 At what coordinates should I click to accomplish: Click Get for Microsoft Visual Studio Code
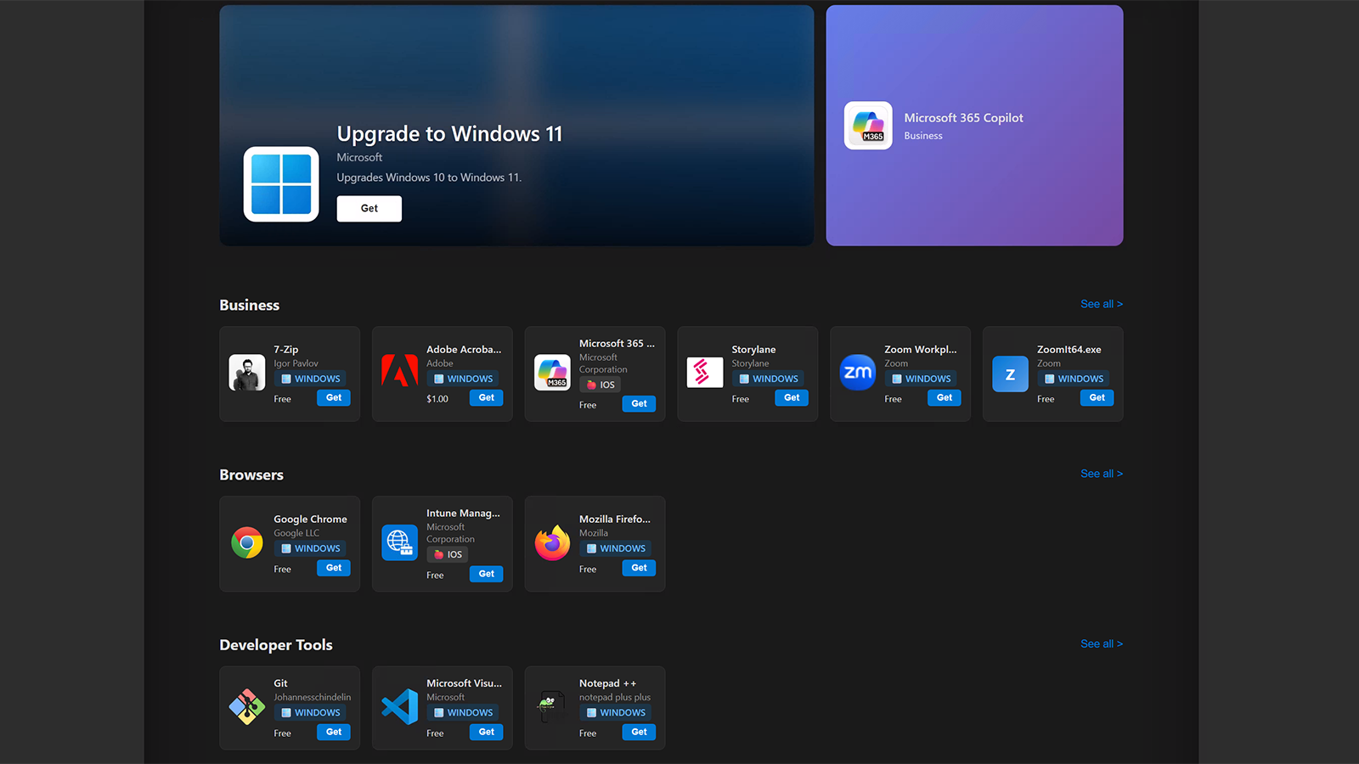coord(487,732)
